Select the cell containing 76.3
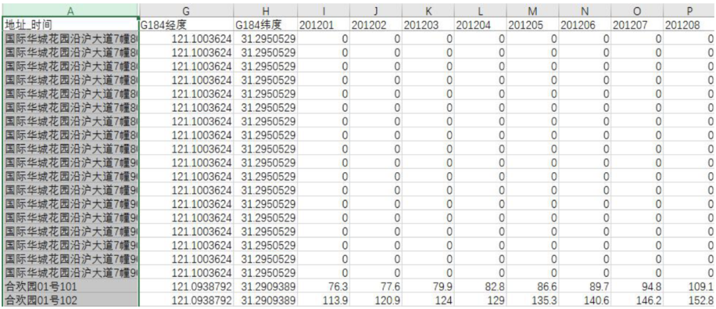The width and height of the screenshot is (716, 309). click(324, 287)
